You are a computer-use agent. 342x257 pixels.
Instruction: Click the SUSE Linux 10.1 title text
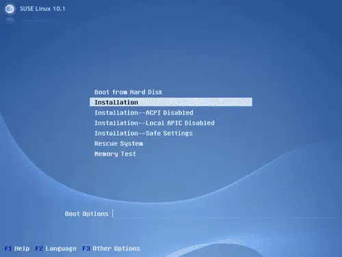(42, 9)
